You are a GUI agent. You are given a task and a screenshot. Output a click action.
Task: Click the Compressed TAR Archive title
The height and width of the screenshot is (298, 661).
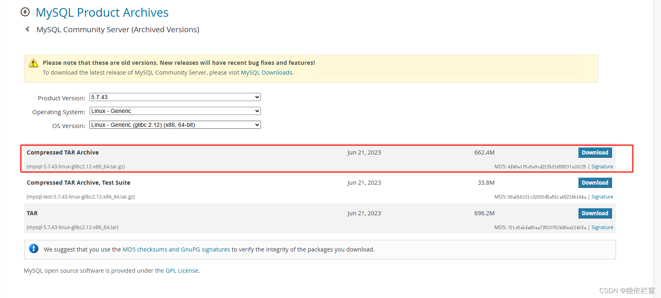coord(63,152)
